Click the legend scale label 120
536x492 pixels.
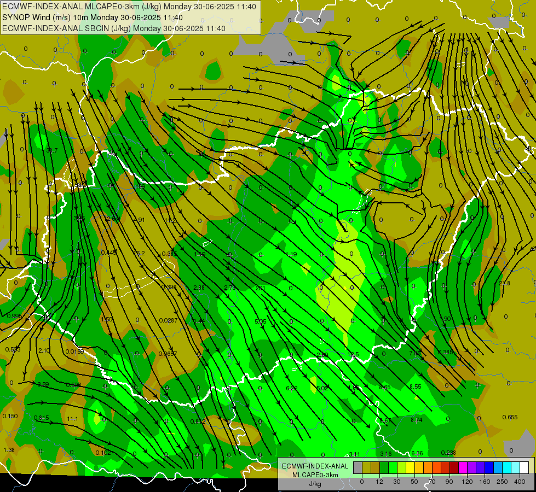pyautogui.click(x=468, y=482)
